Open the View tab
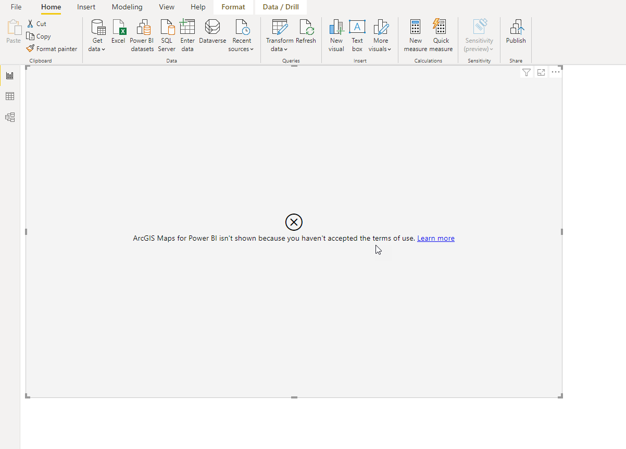 (167, 7)
